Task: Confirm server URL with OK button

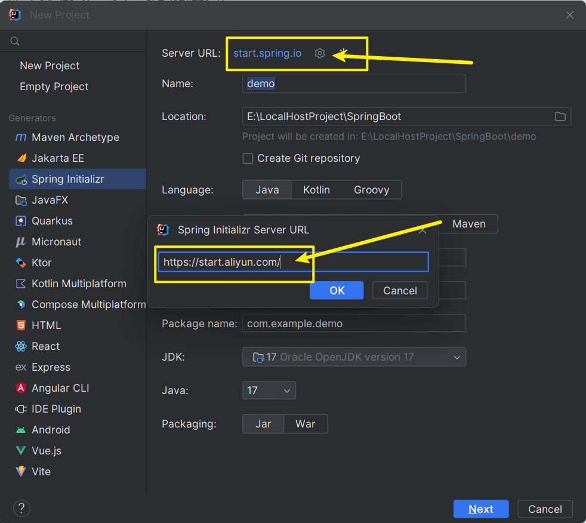Action: point(337,291)
